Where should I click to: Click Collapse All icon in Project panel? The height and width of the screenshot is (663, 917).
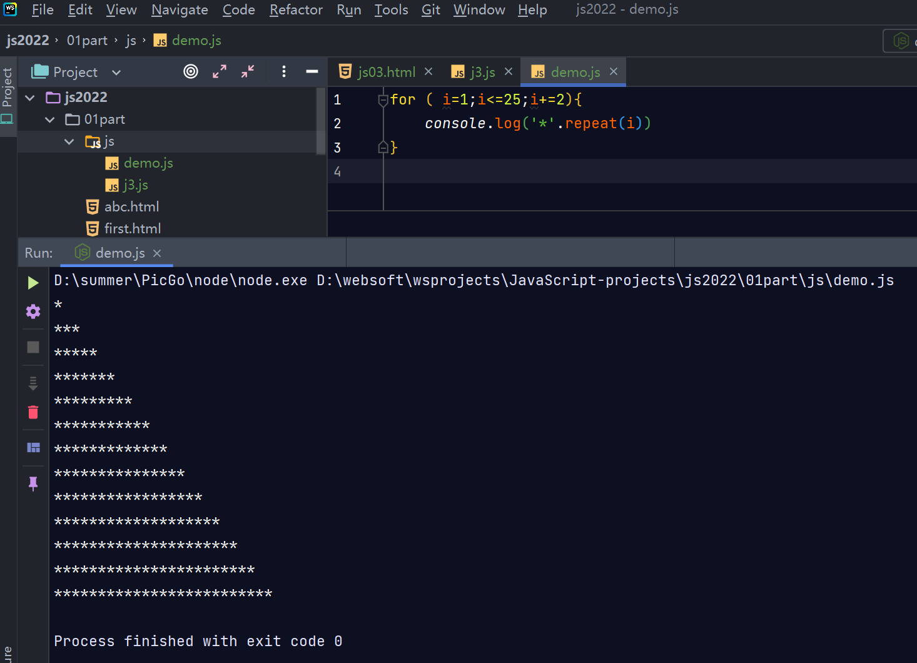pyautogui.click(x=248, y=71)
